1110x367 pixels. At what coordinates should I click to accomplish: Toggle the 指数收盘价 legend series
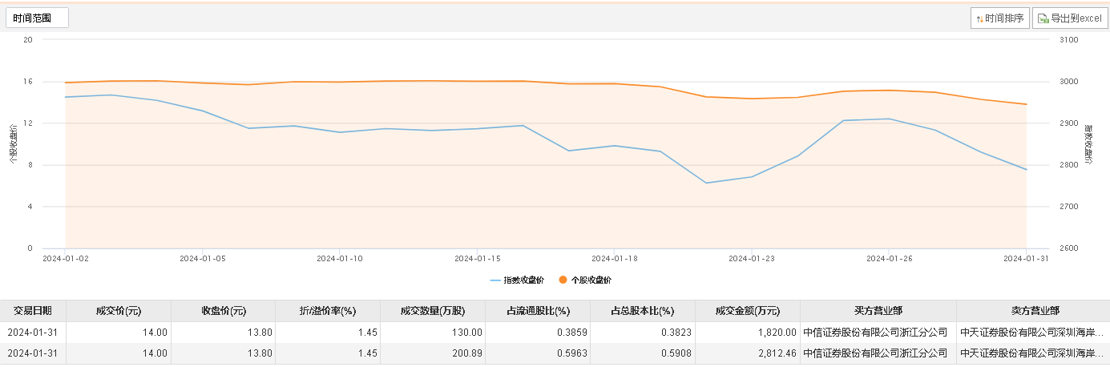pyautogui.click(x=517, y=280)
